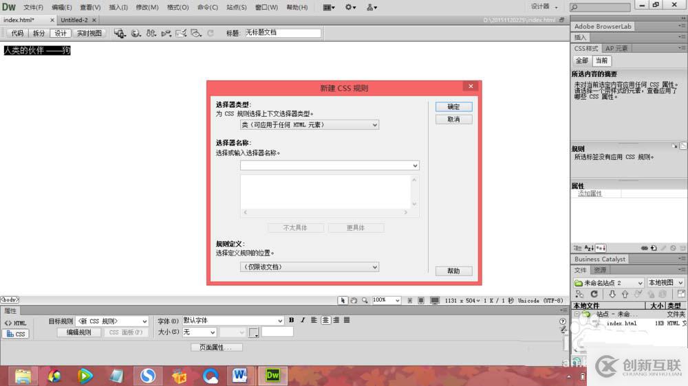688x386 pixels.
Task: Toggle bold text formatting
Action: [x=291, y=320]
